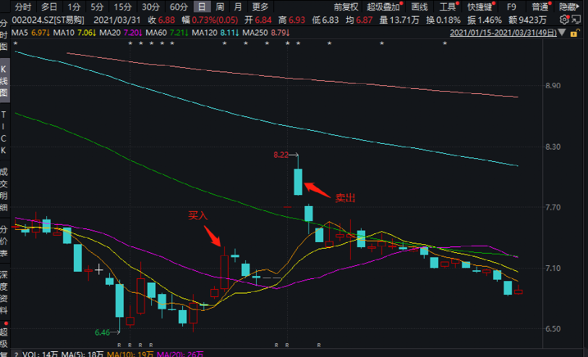Click the red 买入 buy arrow
Image resolution: width=588 pixels, height=357 pixels.
pos(212,236)
